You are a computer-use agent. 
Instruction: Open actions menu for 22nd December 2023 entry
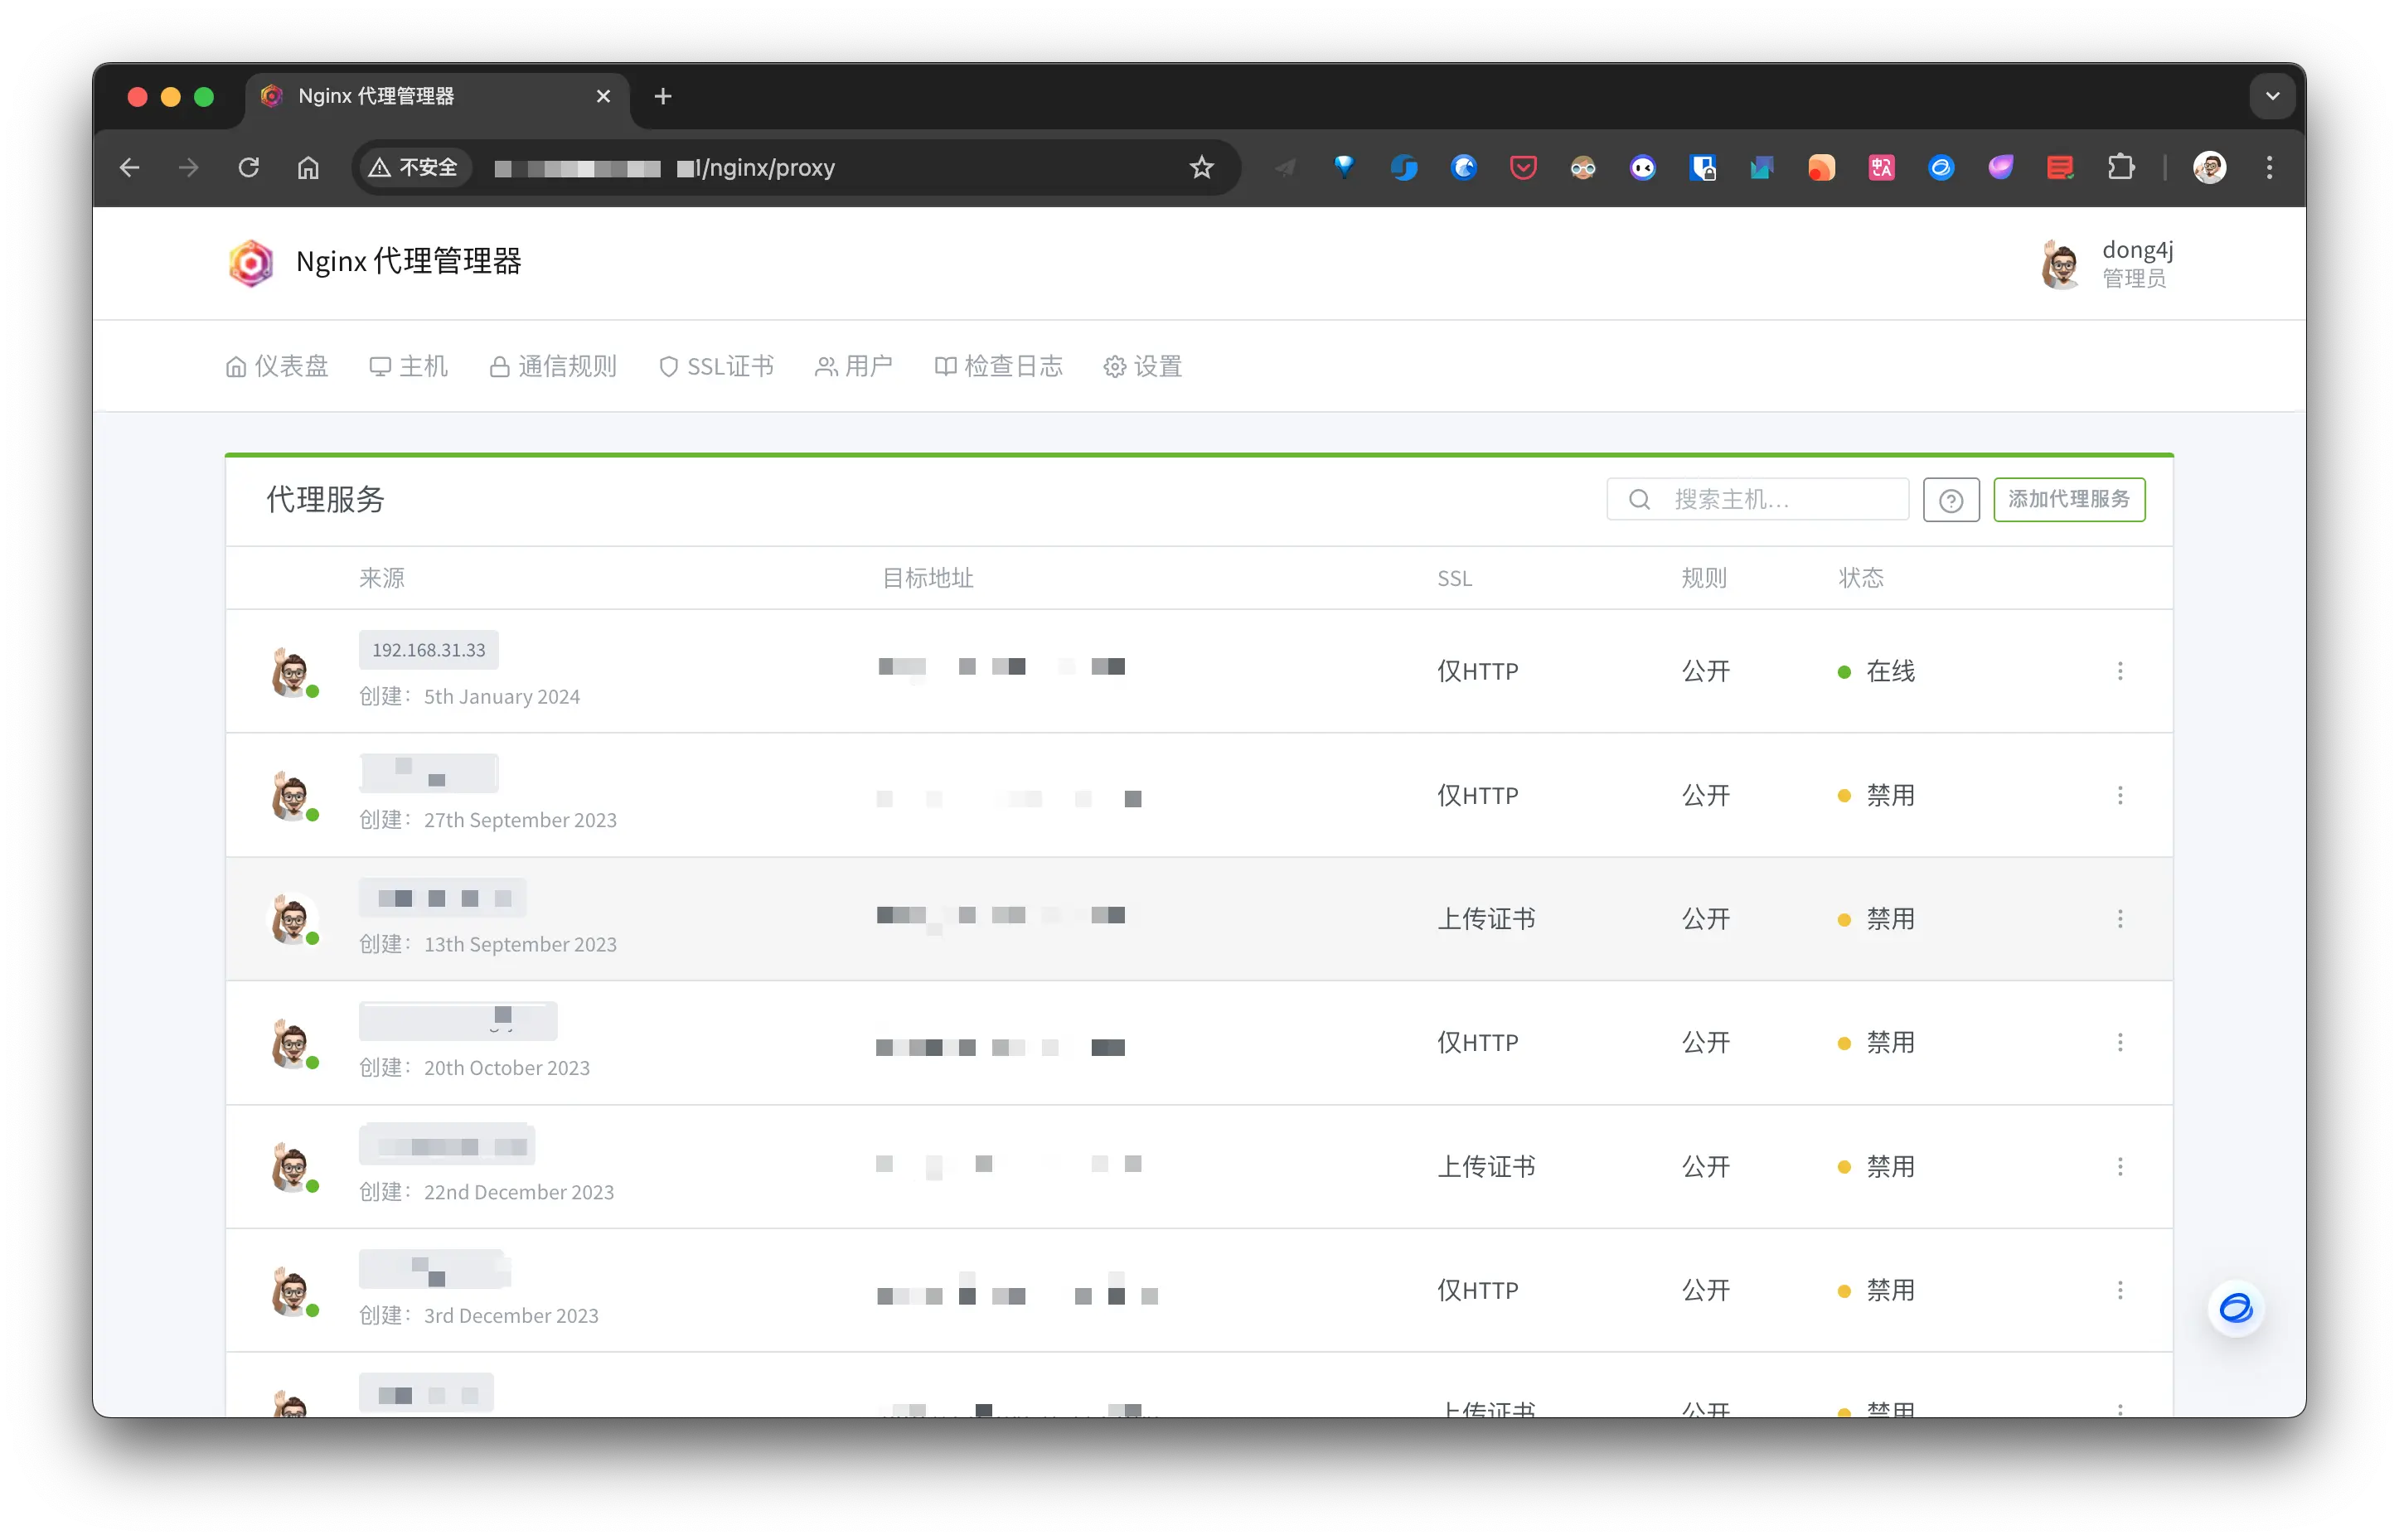(x=2119, y=1167)
